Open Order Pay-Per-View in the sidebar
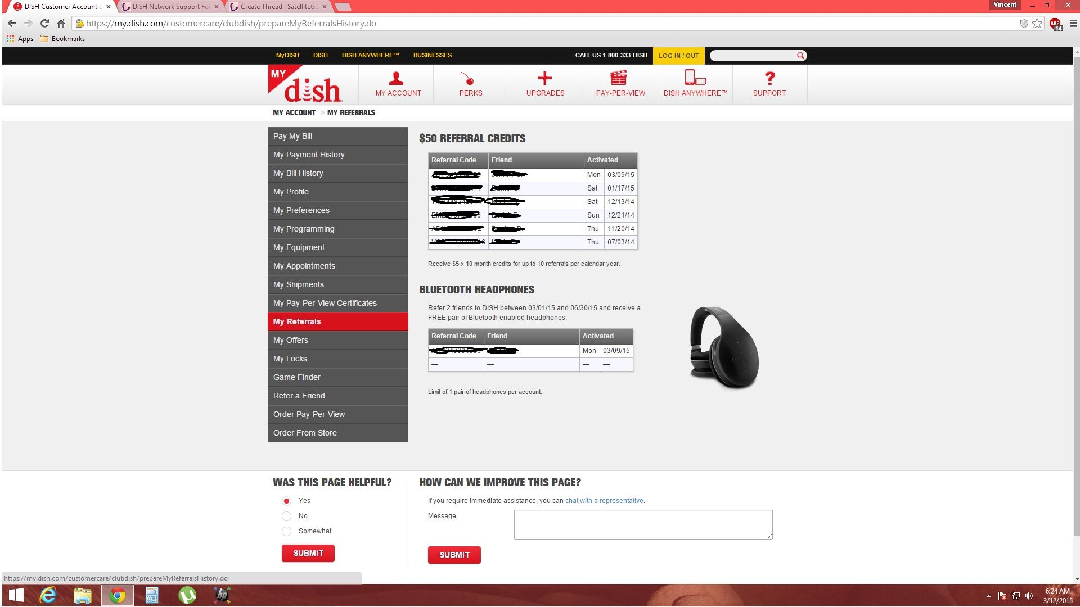Screen dimensions: 1080x607 pos(338,414)
